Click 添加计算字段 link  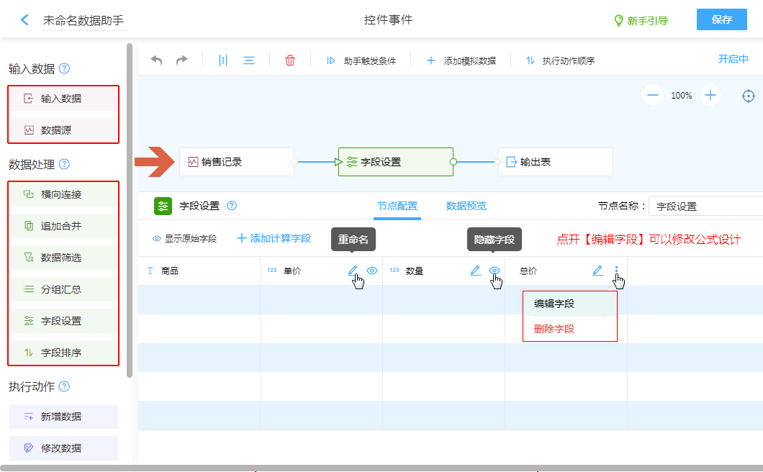point(274,238)
